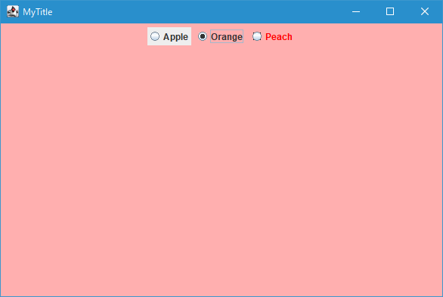Click the Java icon in title bar
This screenshot has height=297, width=443.
pos(13,11)
